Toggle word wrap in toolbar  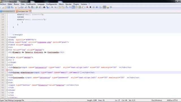[67, 7]
